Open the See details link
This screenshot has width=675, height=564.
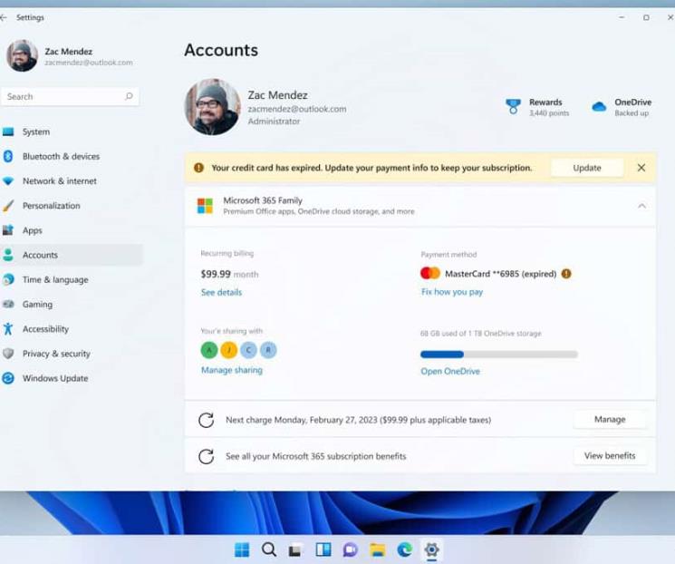[221, 292]
